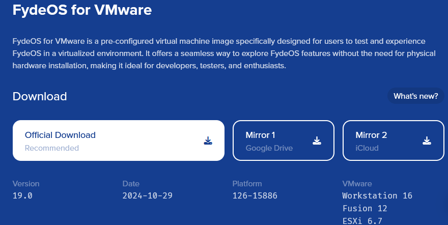
Task: Click the download icon in Mirror 2 card
Action: pos(427,140)
